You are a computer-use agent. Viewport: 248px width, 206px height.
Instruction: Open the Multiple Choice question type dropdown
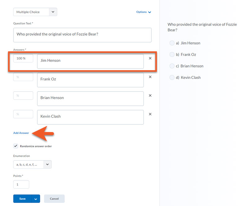coord(35,12)
